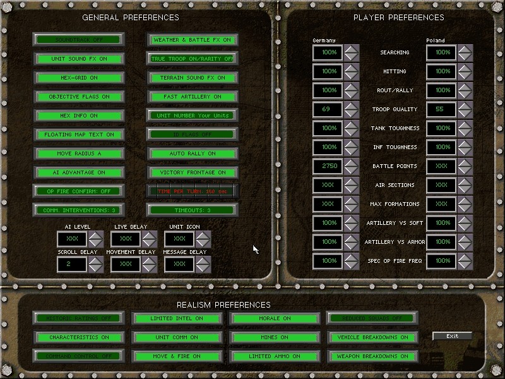Toggle Terrain Sound FX On
The width and height of the screenshot is (505, 379).
[x=193, y=78]
